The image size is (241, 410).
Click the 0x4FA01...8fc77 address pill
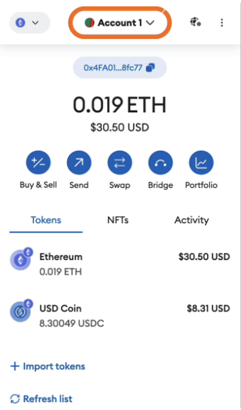pos(120,68)
